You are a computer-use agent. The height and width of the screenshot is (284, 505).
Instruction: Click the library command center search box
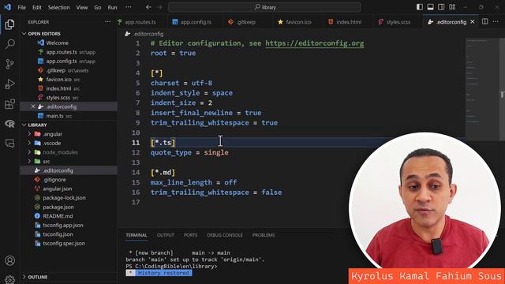click(x=264, y=7)
